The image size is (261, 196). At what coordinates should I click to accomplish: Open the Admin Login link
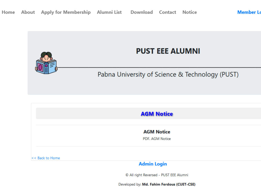tap(153, 164)
